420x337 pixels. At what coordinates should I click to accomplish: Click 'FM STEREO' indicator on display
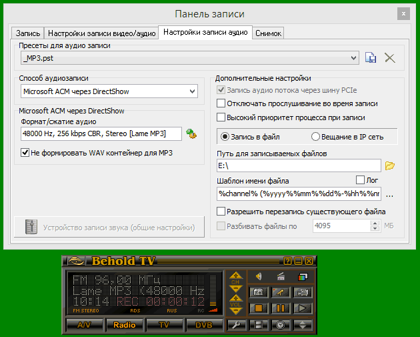click(x=86, y=311)
